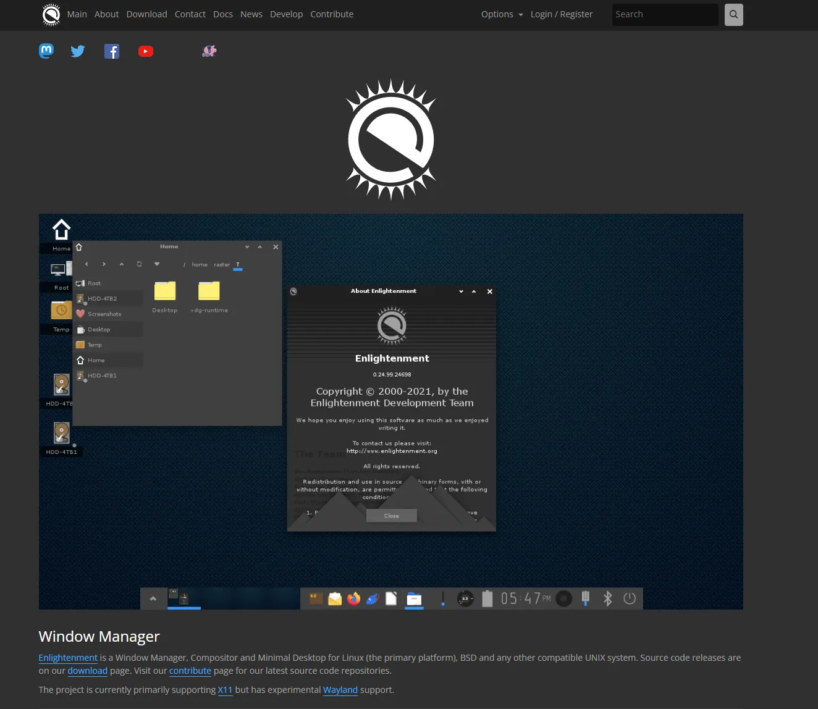Follow the download link in the paragraph
The image size is (818, 709).
click(x=88, y=671)
